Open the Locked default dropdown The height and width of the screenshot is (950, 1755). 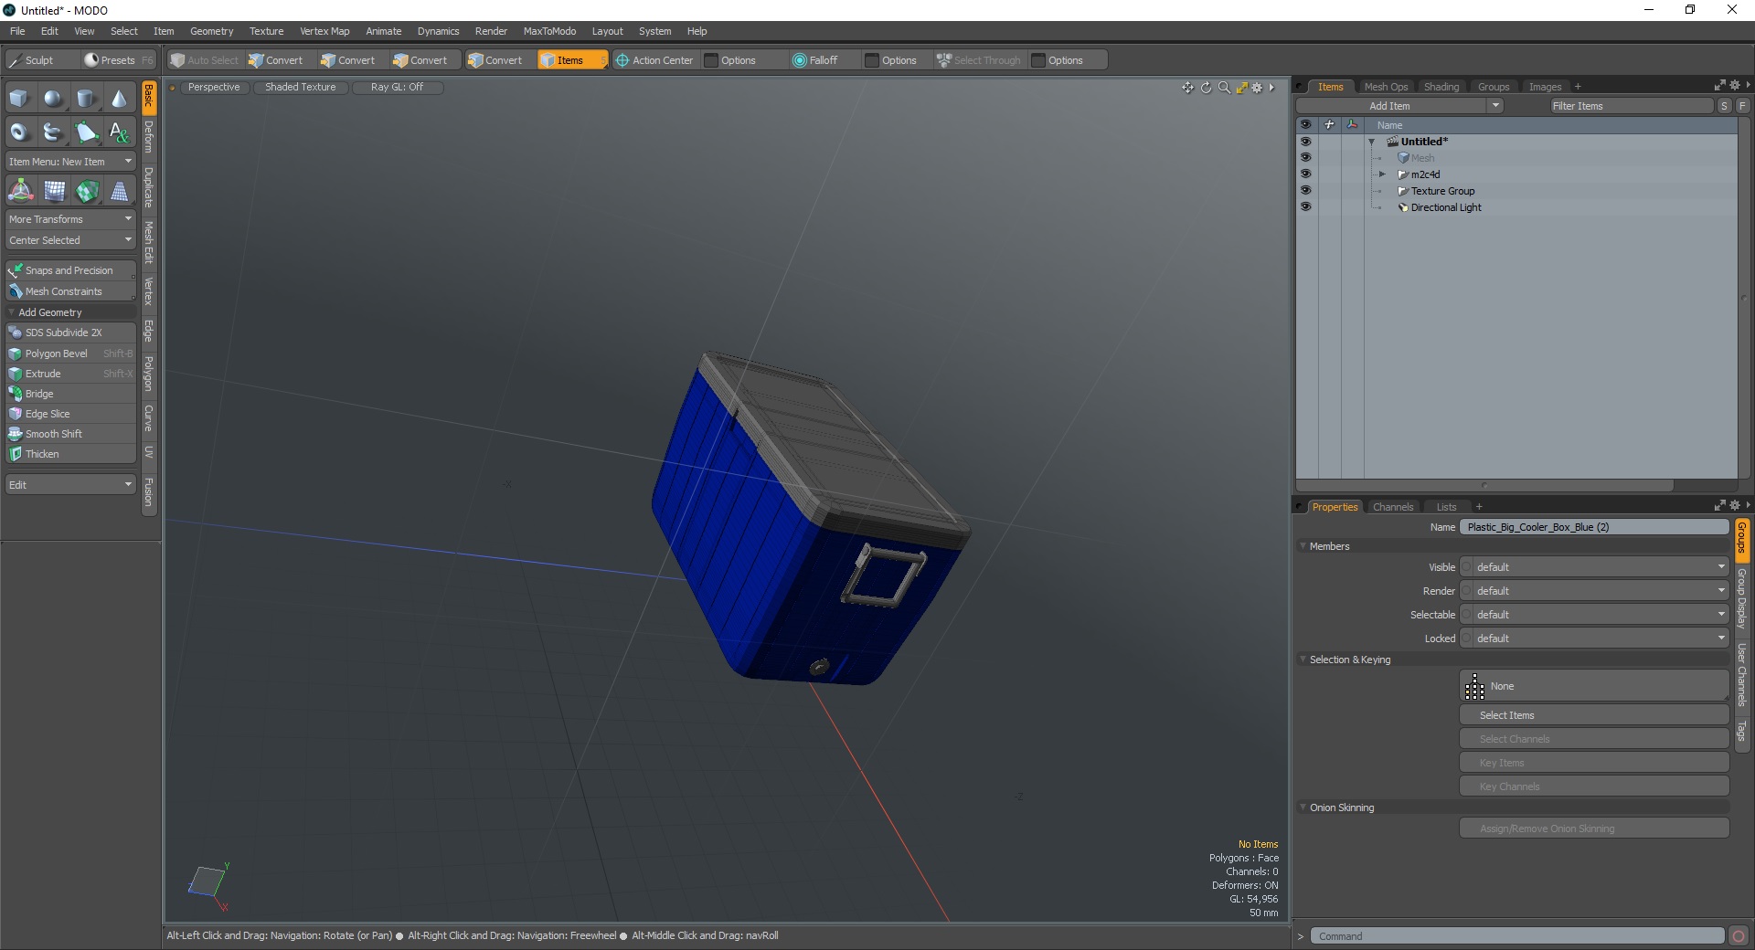pos(1594,639)
